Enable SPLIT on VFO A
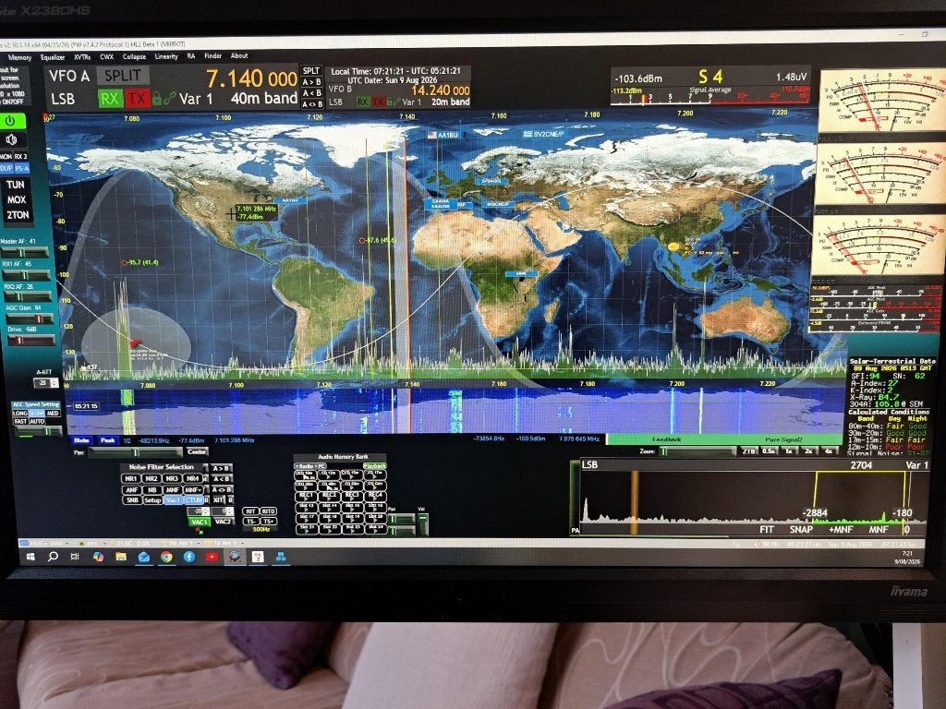This screenshot has width=946, height=709. point(123,76)
